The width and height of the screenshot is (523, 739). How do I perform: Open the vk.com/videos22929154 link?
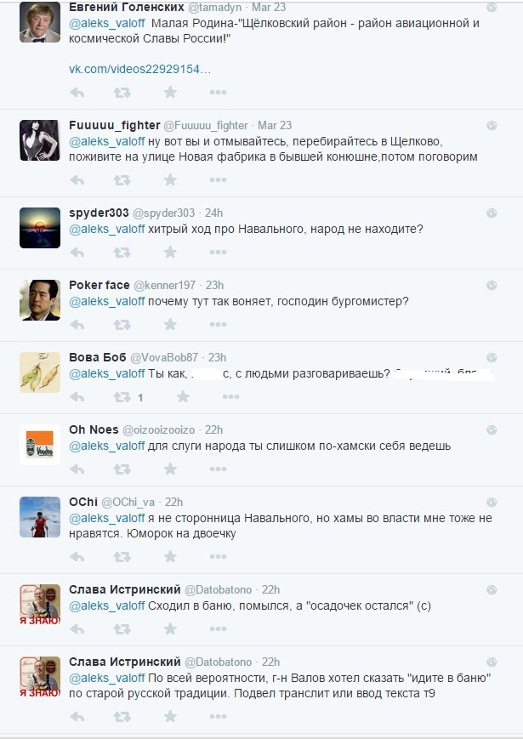click(140, 69)
